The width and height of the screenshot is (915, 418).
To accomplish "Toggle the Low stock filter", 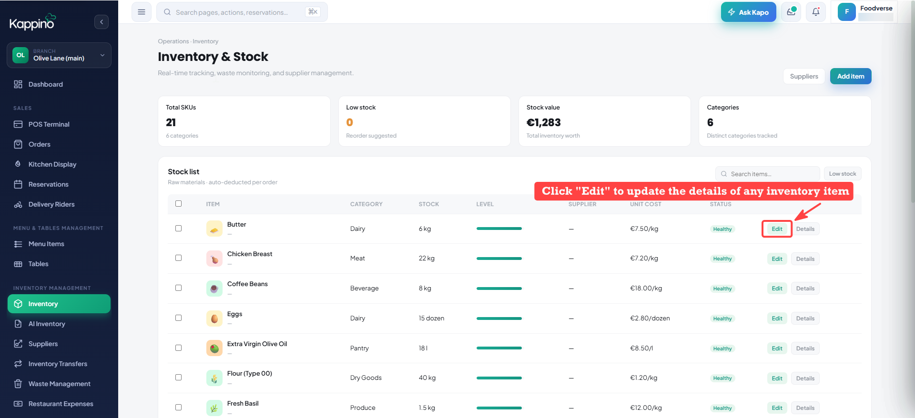I will click(843, 174).
